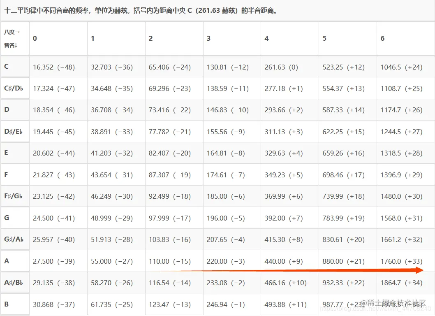Select row header C♯/D♭
The image size is (435, 316).
[15, 88]
